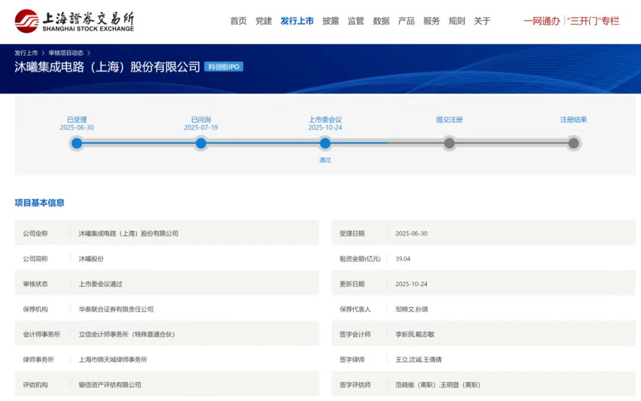Screen dimensions: 641x401
Task: Open the 党建 navigation item
Action: [x=264, y=21]
